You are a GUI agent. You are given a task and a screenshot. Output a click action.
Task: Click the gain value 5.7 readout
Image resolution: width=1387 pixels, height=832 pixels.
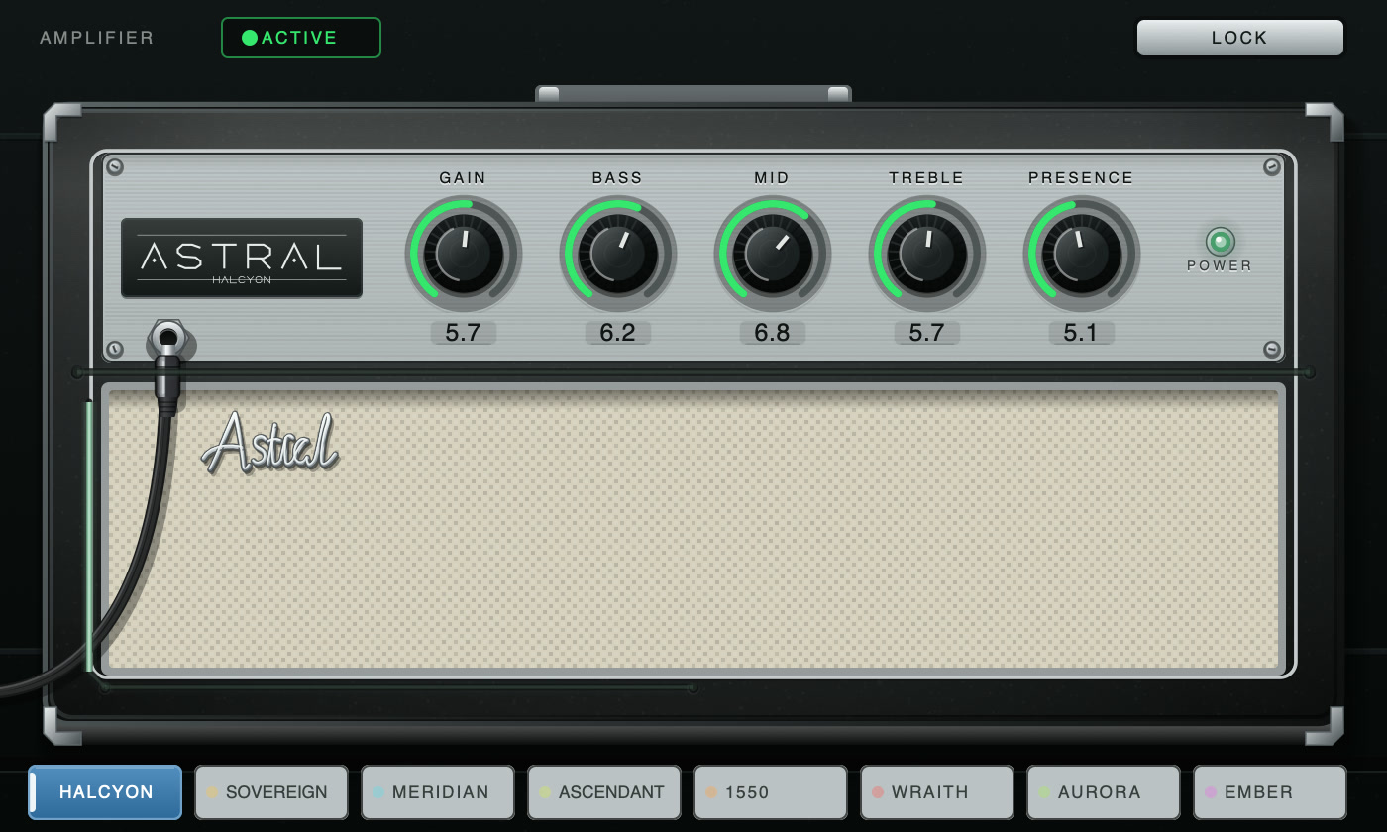[x=464, y=333]
